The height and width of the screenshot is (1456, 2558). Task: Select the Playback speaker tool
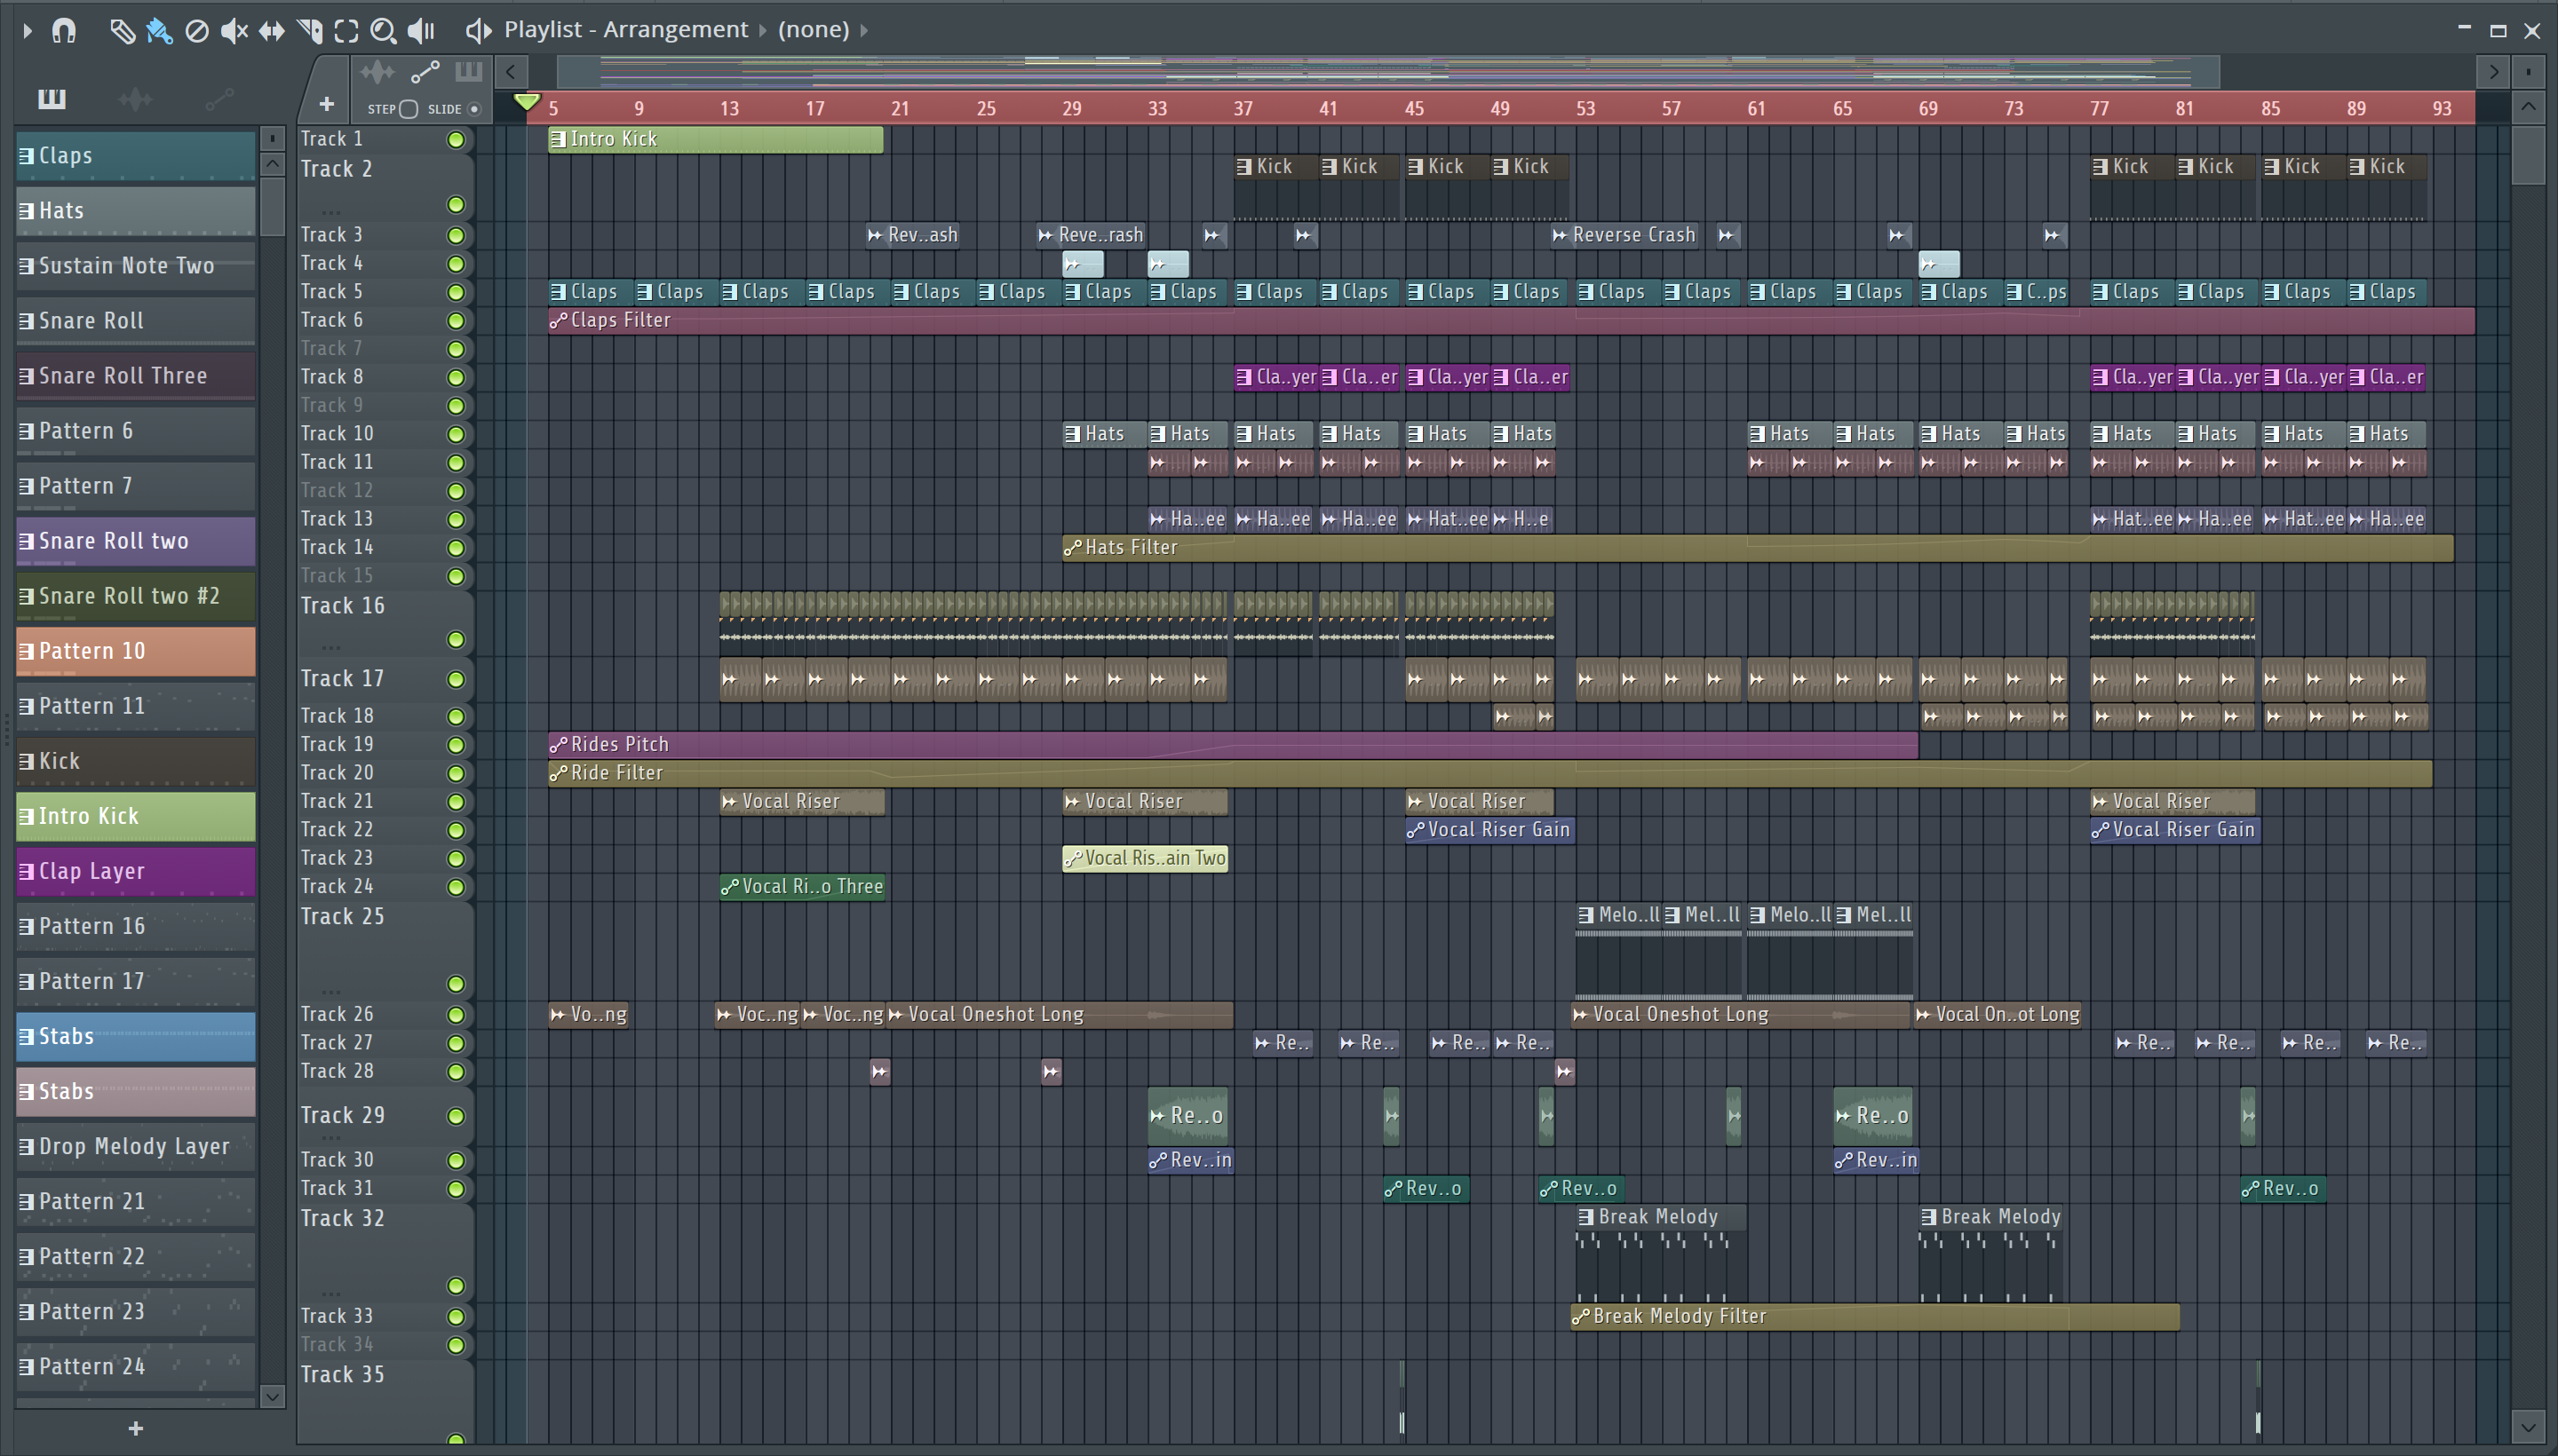click(x=421, y=31)
